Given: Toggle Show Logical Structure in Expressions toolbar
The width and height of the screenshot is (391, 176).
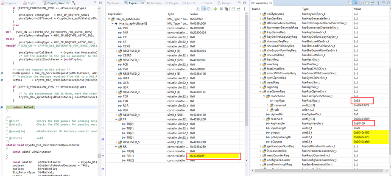Looking at the screenshot, I should click(204, 9).
